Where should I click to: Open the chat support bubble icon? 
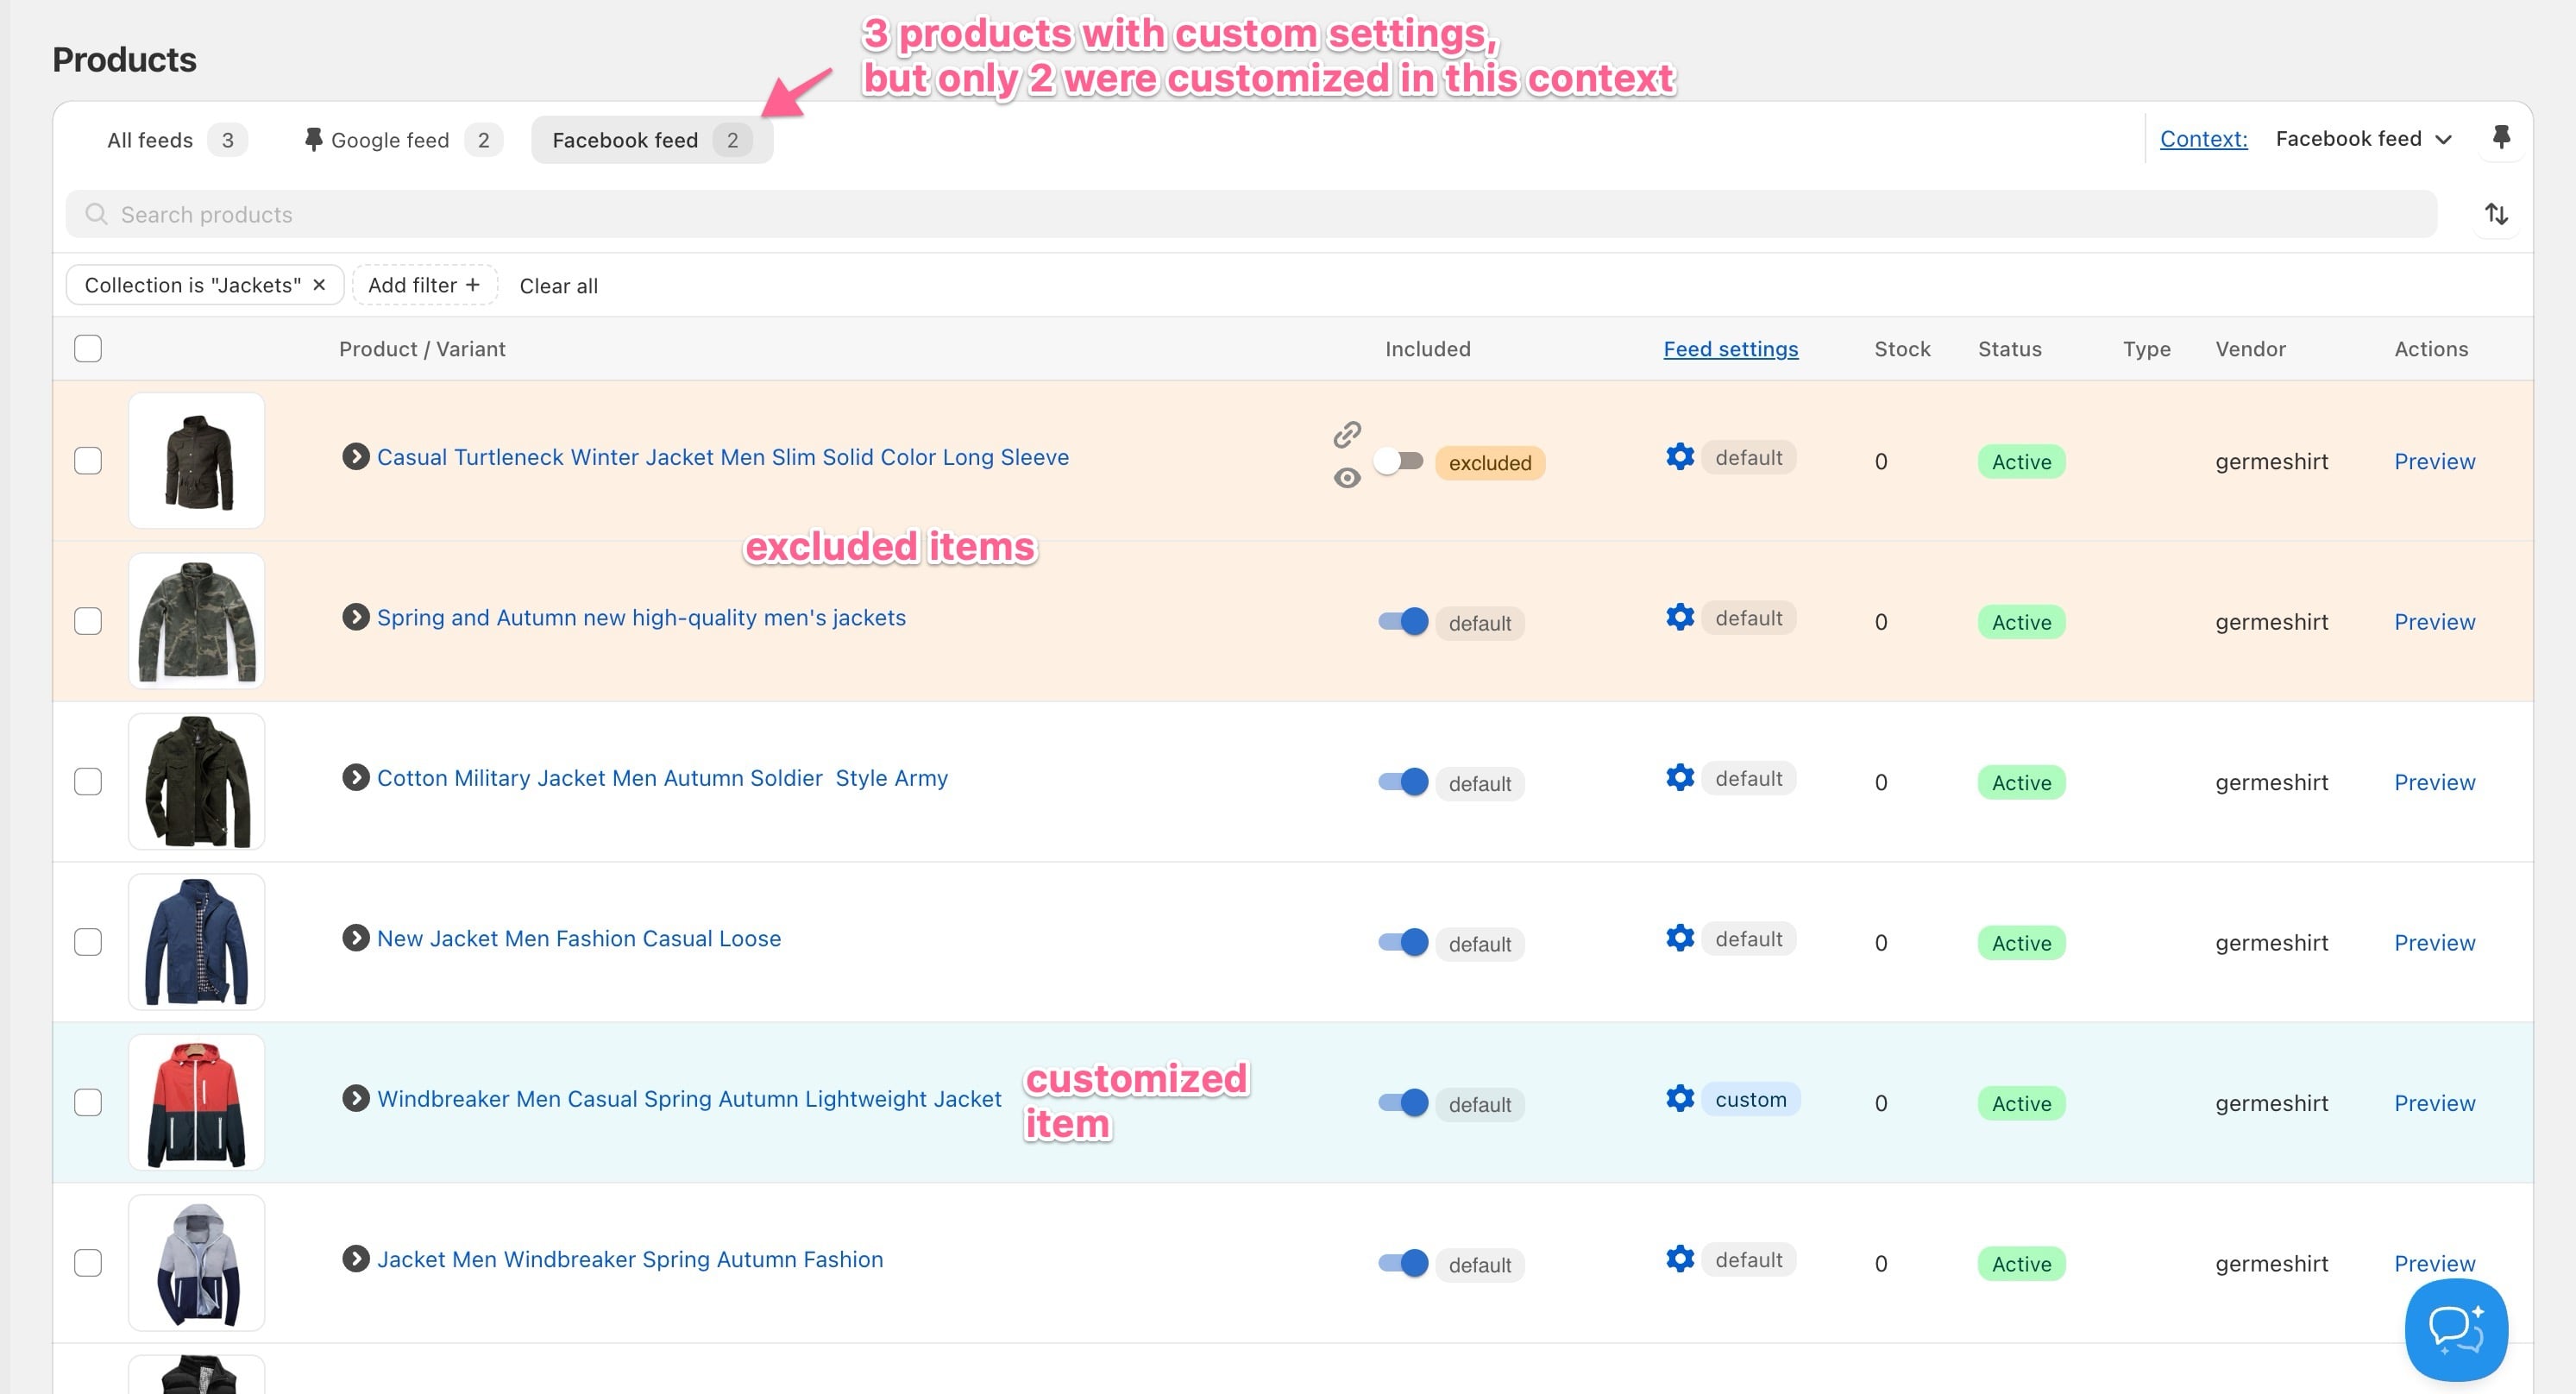(x=2456, y=1329)
